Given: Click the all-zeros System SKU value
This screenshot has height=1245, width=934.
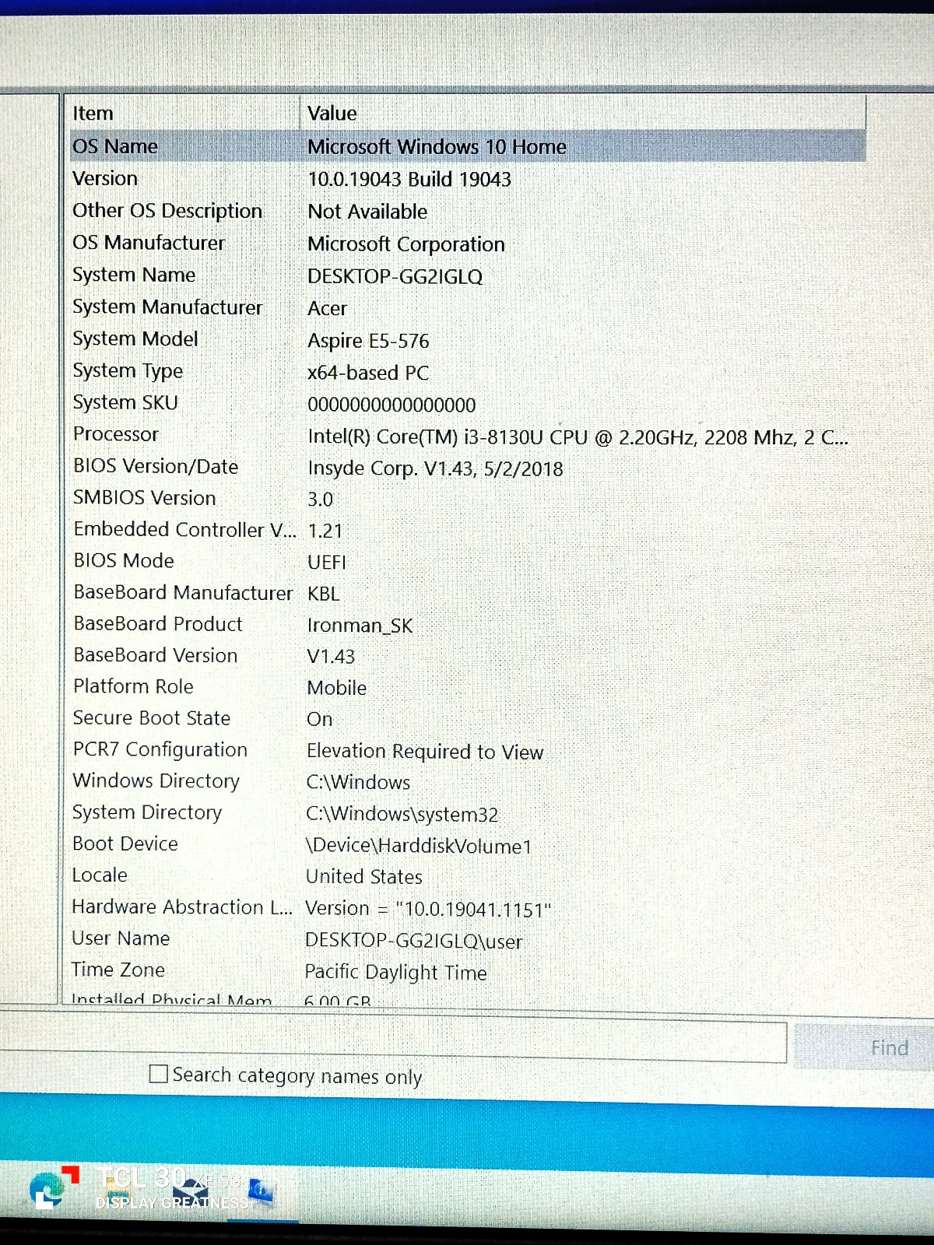Looking at the screenshot, I should [392, 405].
